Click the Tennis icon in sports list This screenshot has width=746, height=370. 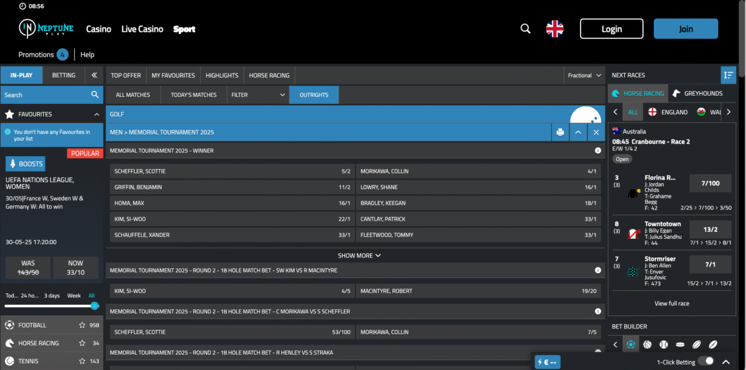point(10,361)
